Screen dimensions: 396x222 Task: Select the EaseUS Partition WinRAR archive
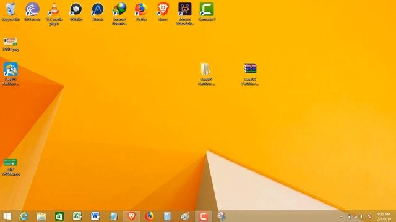pyautogui.click(x=250, y=74)
